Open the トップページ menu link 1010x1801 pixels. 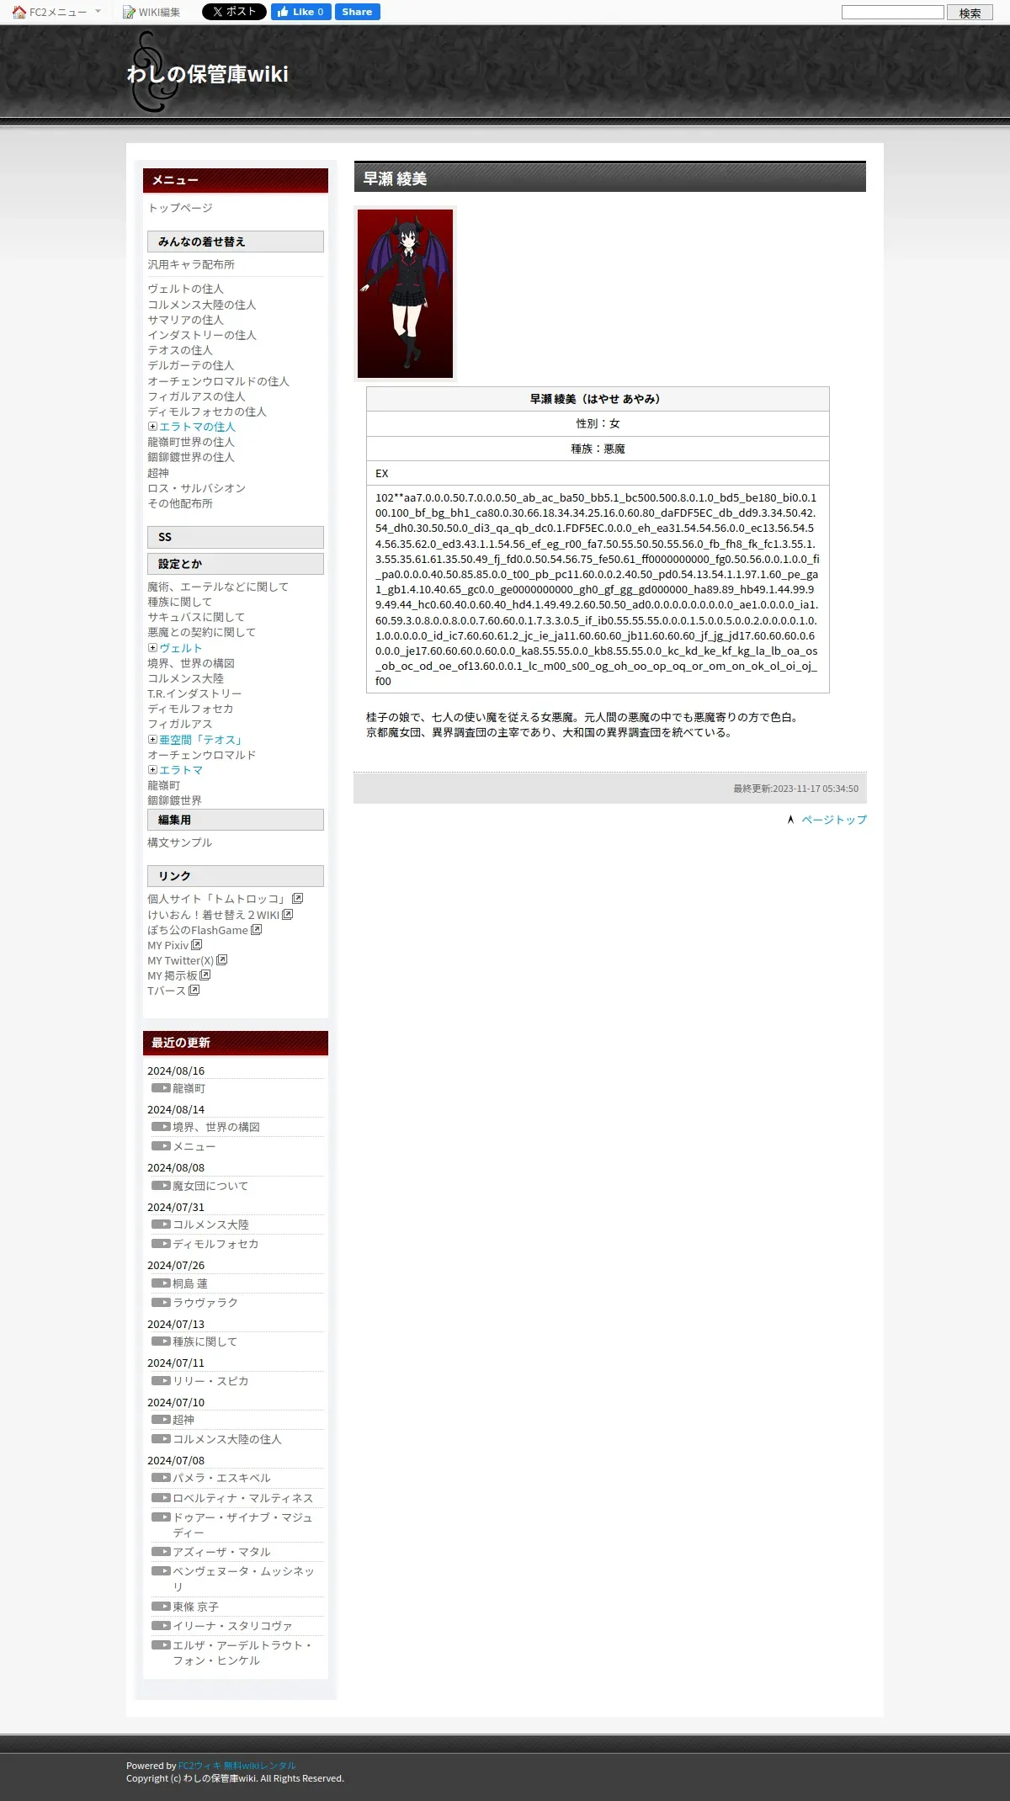tap(180, 208)
